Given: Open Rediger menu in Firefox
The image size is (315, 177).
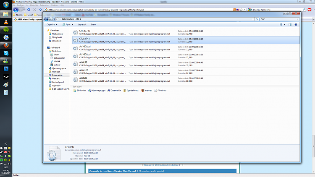Looking at the screenshot, I should pyautogui.click(x=20, y=5).
